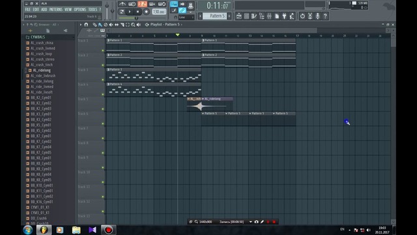Click the microphone one-click recording icon
The height and width of the screenshot is (235, 417).
317,16
